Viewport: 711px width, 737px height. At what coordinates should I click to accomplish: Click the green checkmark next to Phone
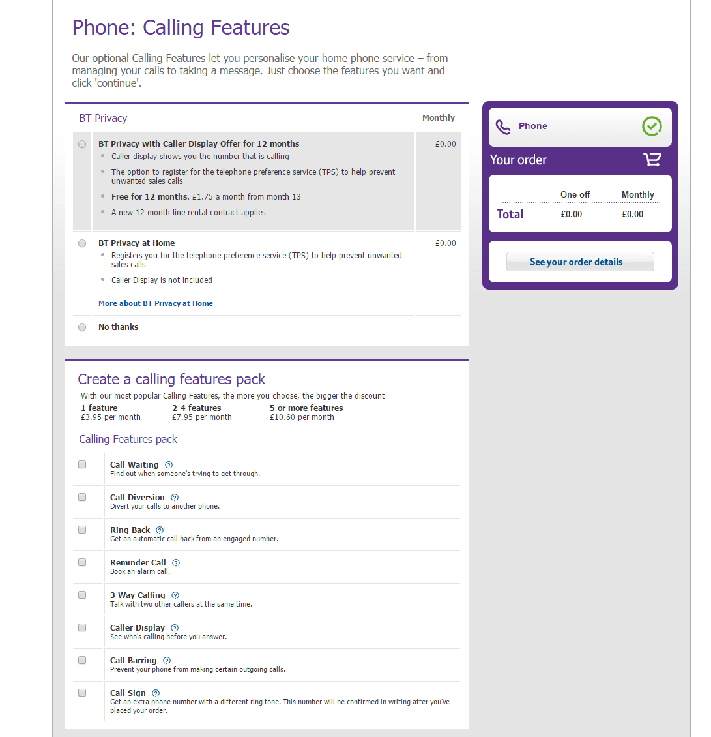pyautogui.click(x=652, y=126)
